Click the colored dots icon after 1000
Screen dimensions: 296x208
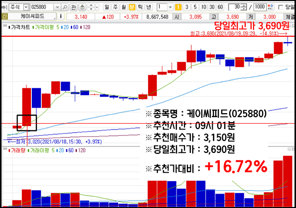270,7
